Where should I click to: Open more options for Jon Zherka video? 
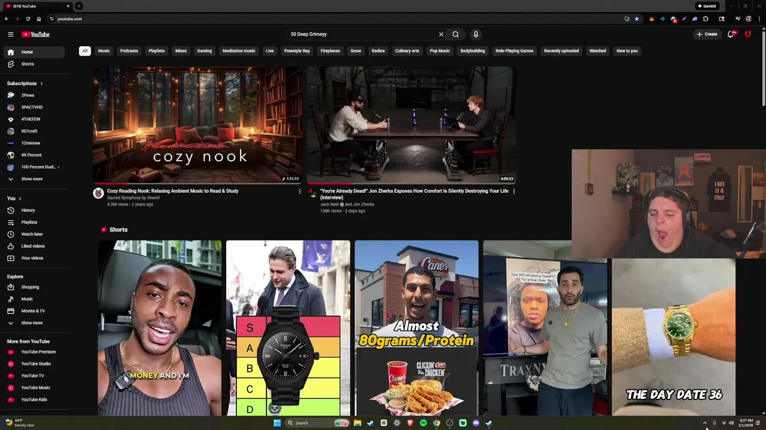click(x=514, y=191)
